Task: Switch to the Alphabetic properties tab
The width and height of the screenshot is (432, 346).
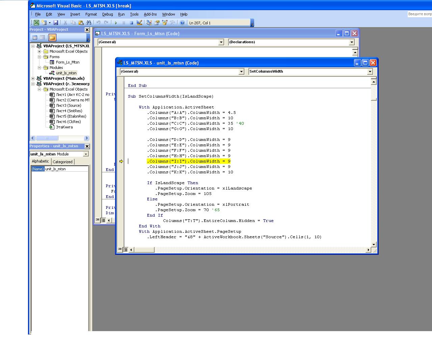Action: pos(40,162)
